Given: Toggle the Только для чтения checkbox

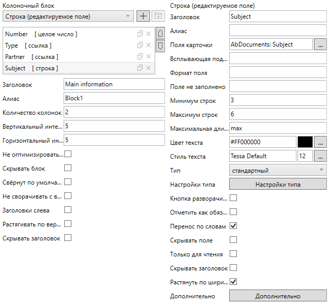Looking at the screenshot, I should click(x=233, y=254).
